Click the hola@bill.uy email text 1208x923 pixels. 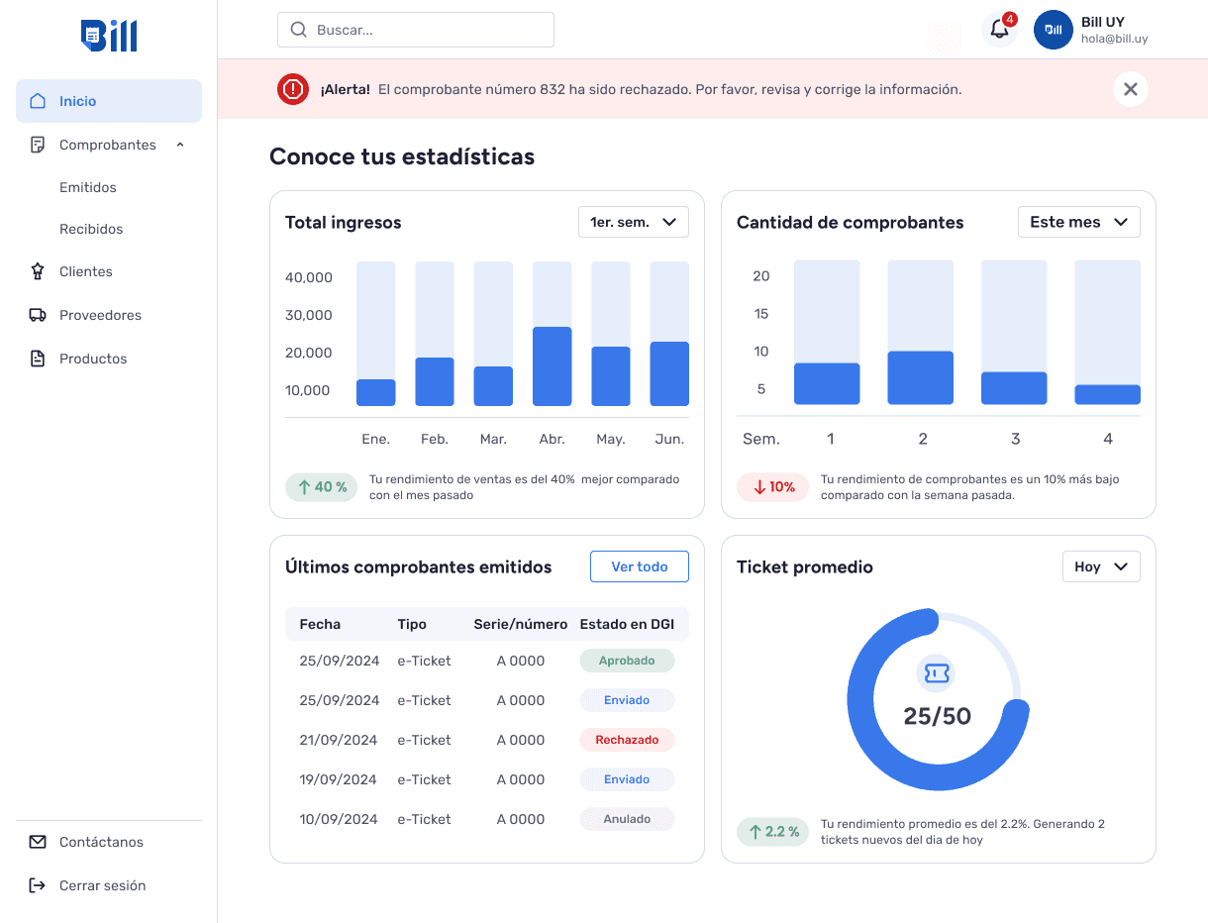pos(1115,40)
